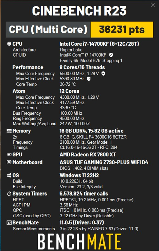This screenshot has height=251, width=159.
Task: Click the CPU (Multi Core) label
Action: [x=48, y=30]
